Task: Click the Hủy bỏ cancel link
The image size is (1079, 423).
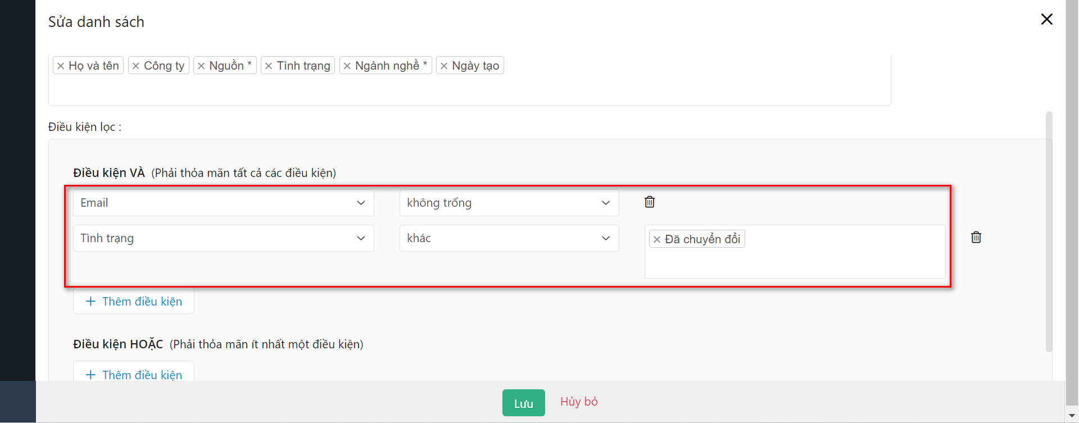Action: tap(578, 402)
